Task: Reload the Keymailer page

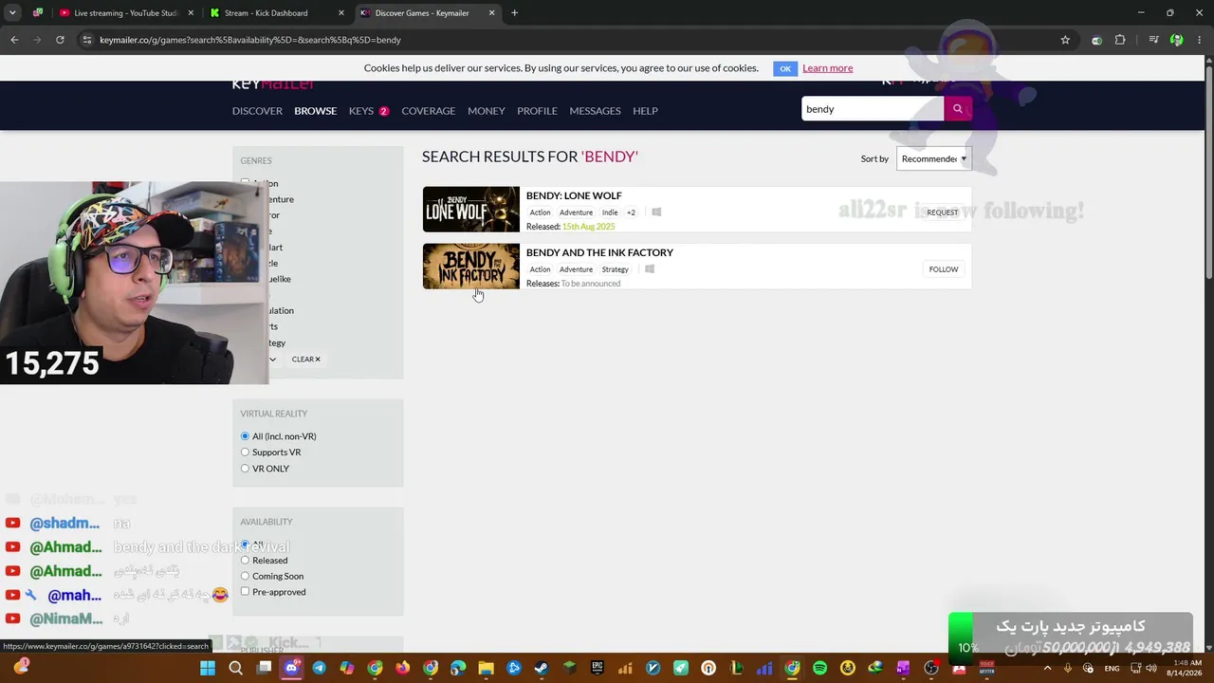Action: pyautogui.click(x=60, y=40)
